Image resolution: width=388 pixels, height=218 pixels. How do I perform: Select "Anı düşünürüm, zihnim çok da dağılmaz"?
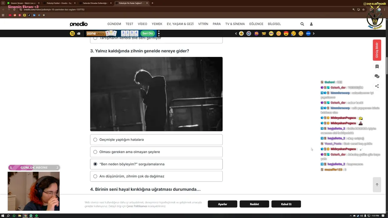click(156, 176)
